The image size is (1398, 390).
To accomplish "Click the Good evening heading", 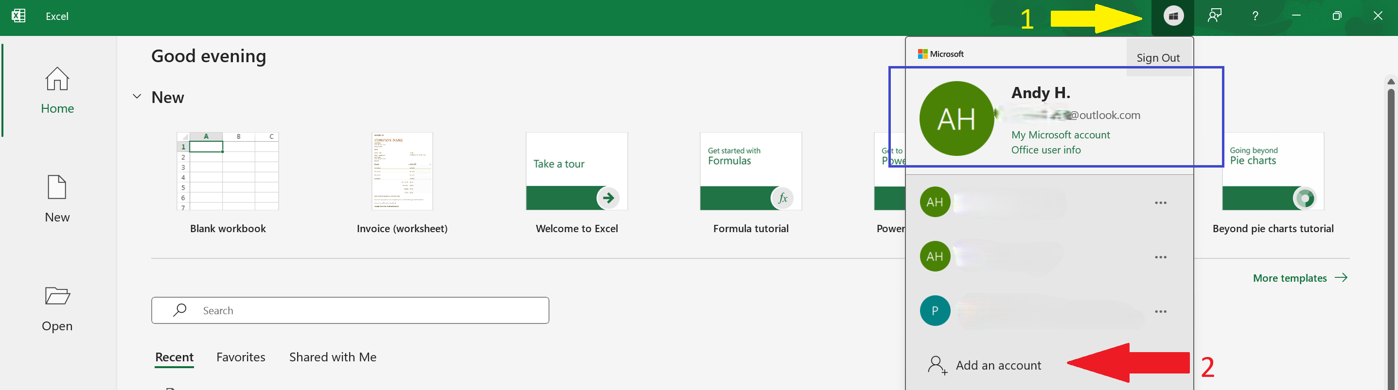I will coord(209,56).
